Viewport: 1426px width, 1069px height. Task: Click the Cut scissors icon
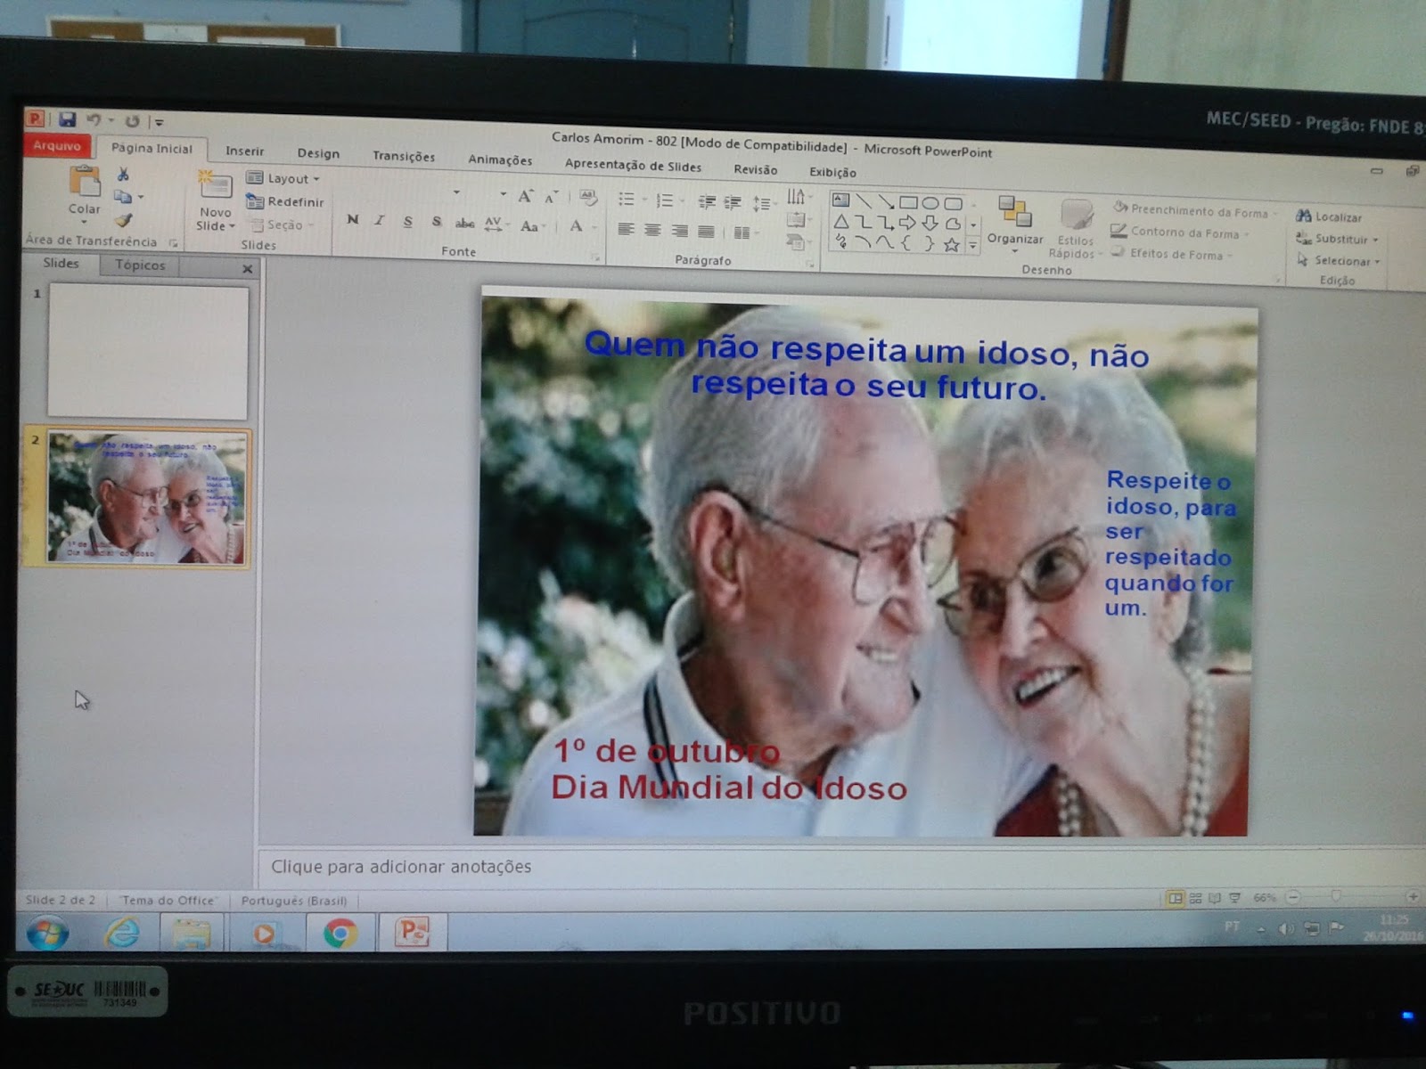[123, 175]
